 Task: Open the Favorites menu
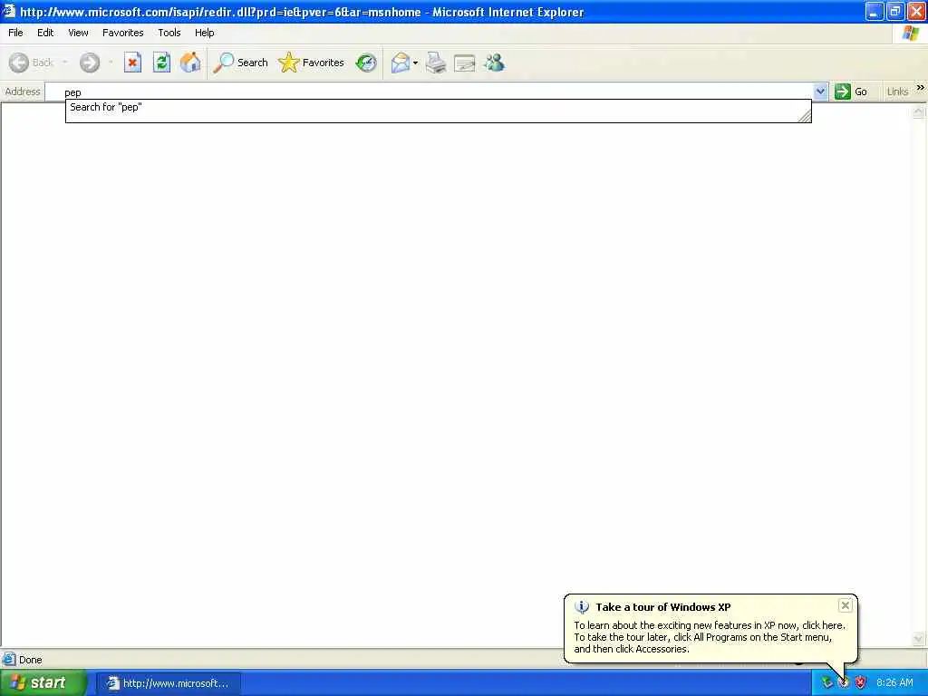coord(122,33)
